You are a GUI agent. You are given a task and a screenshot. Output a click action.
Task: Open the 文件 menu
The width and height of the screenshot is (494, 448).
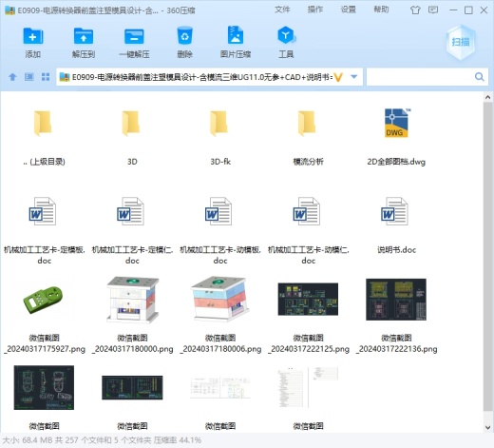pos(282,10)
